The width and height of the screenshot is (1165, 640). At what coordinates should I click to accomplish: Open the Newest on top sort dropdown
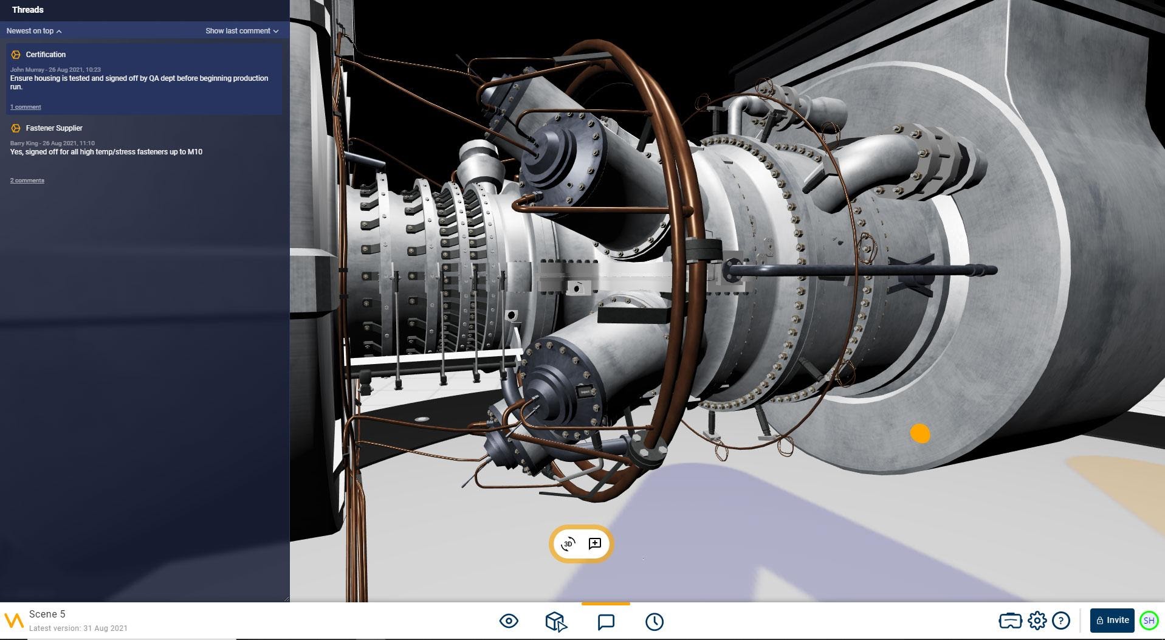(x=34, y=31)
